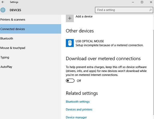Open Bluetooth section in sidebar
Viewport: 154px width, 119px height.
(30, 38)
